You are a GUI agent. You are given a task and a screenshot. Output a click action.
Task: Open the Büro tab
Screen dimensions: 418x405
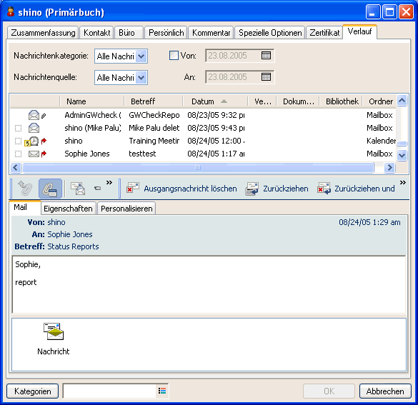pos(129,33)
